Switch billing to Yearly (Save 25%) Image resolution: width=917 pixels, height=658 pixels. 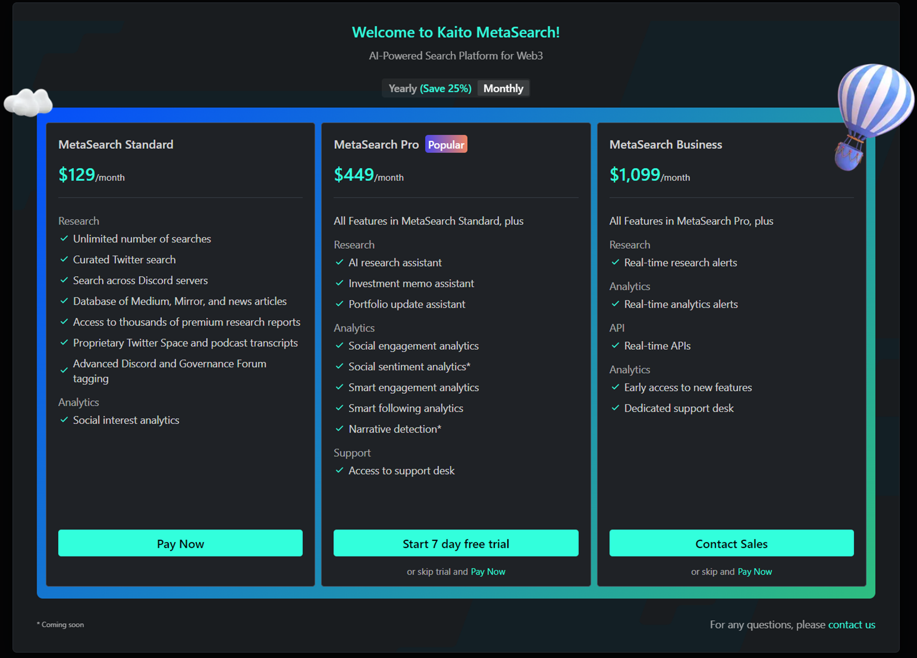click(430, 88)
